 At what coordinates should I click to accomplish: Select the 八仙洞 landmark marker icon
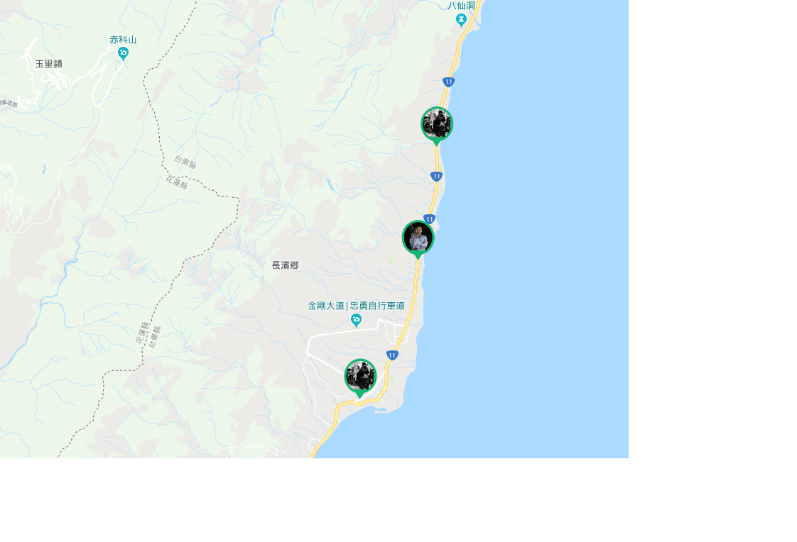pyautogui.click(x=461, y=19)
